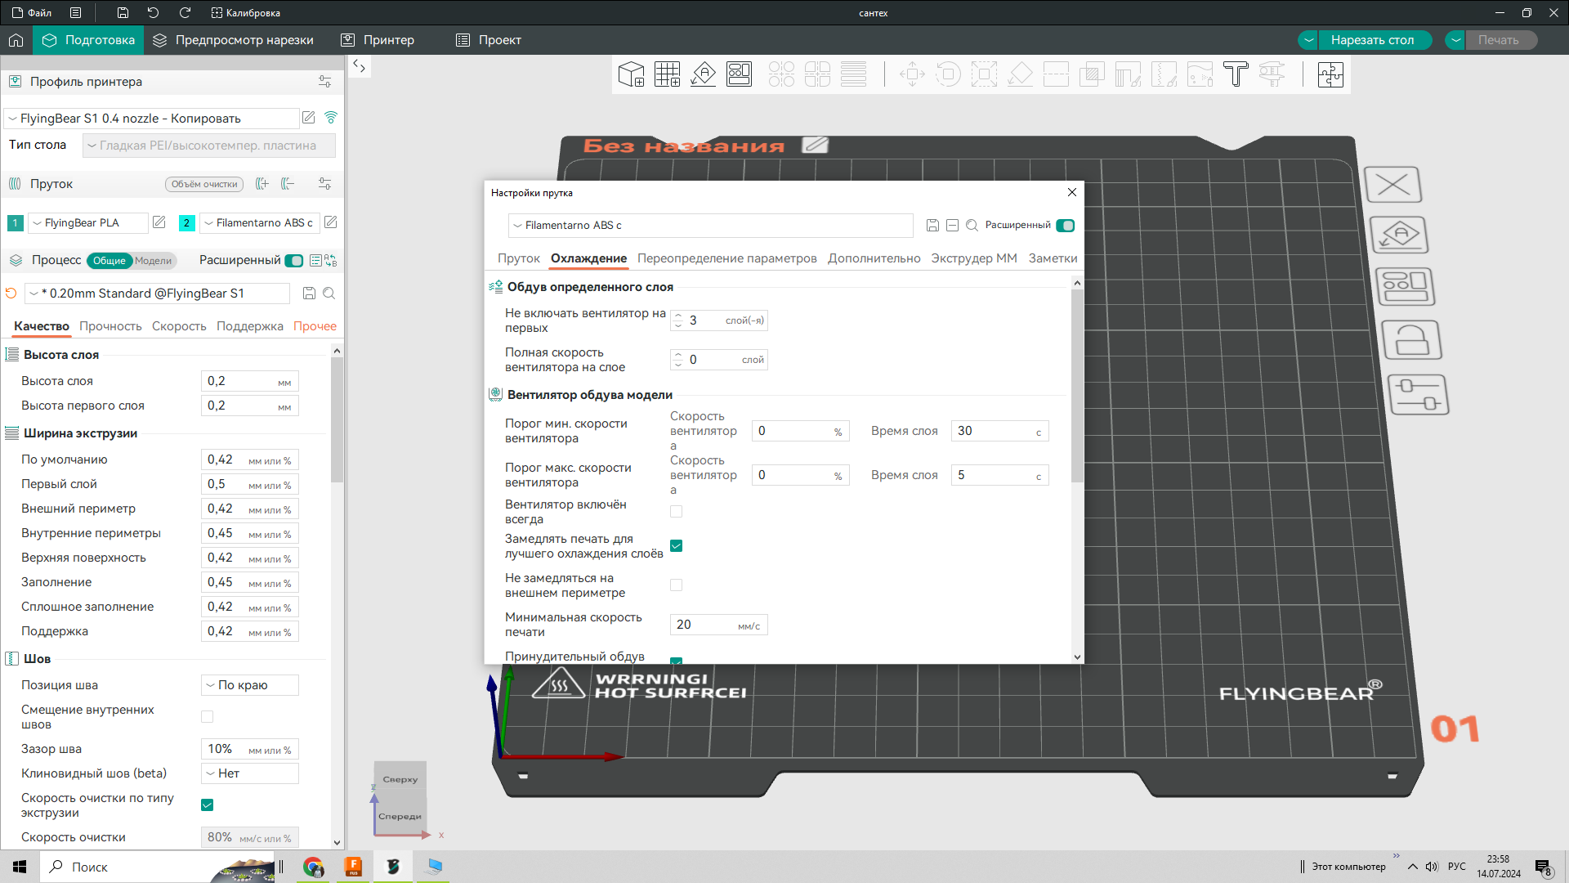This screenshot has width=1569, height=883.
Task: Open the FlyingBear S1 printer profile dropdown
Action: point(151,119)
